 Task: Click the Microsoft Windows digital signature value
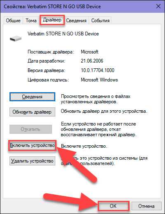[x=99, y=80]
